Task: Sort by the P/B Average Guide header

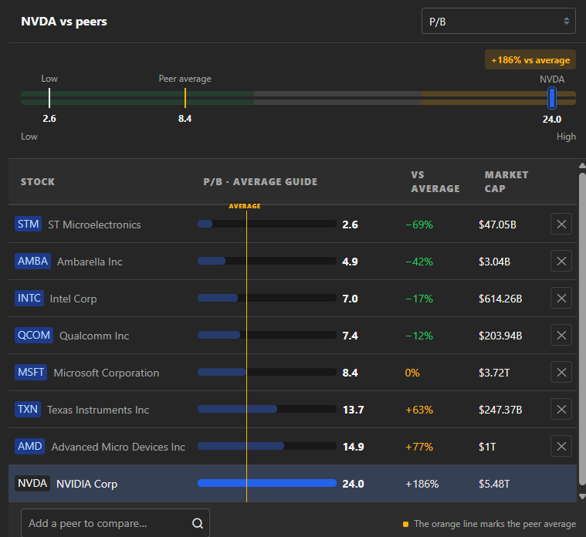Action: (260, 182)
